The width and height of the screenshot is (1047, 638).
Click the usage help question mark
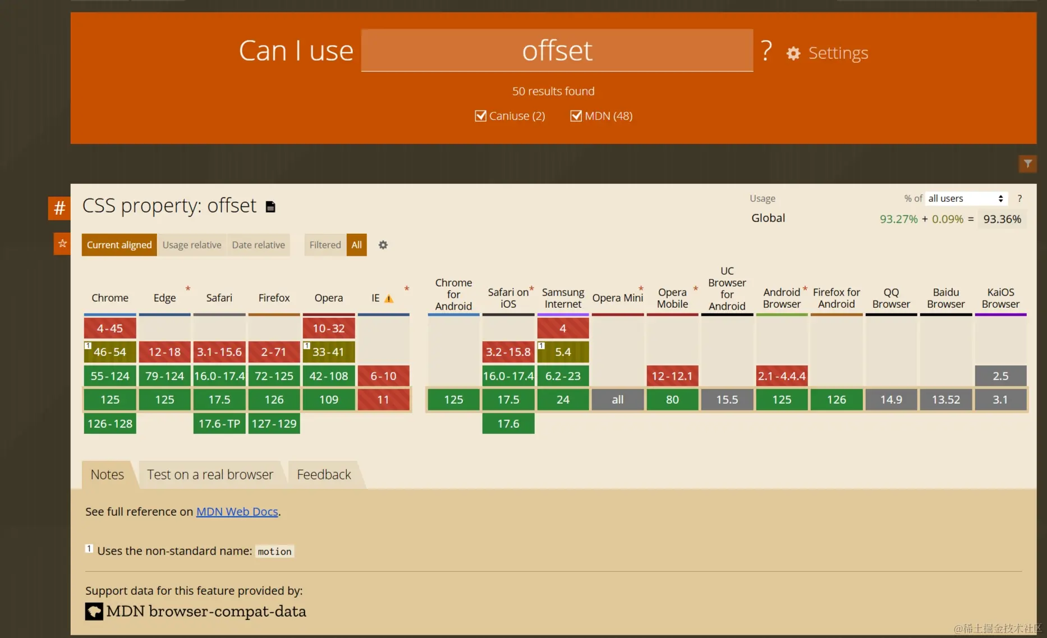1020,198
